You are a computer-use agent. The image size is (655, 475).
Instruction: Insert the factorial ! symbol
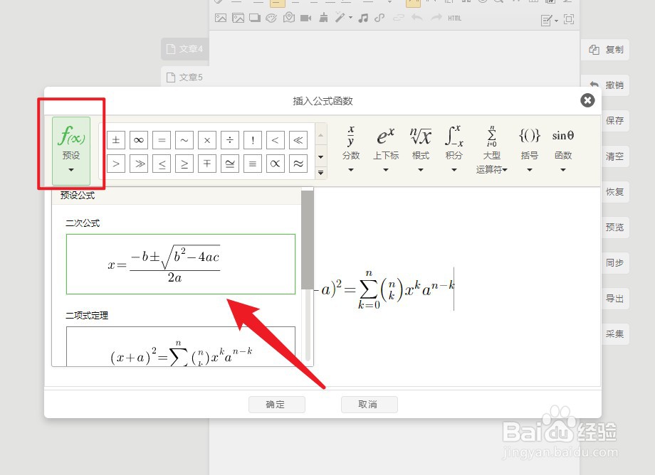click(x=253, y=140)
